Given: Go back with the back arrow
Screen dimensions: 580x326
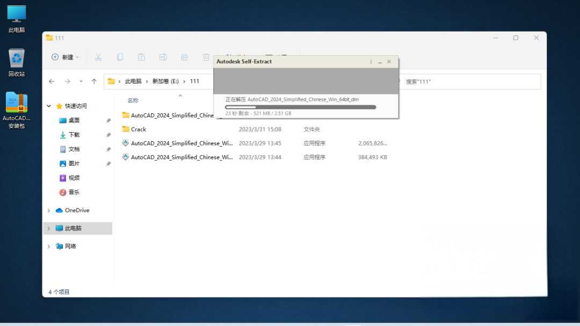Looking at the screenshot, I should (x=52, y=82).
